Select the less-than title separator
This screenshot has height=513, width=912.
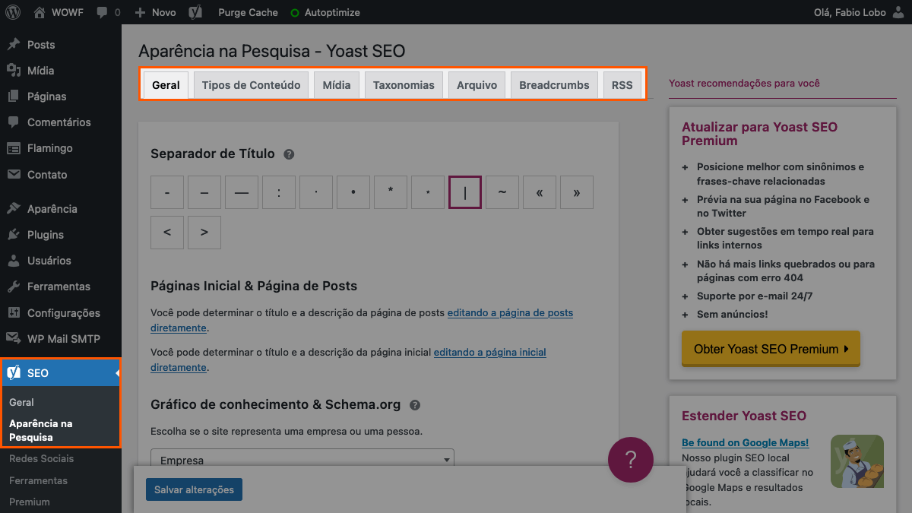coord(167,233)
